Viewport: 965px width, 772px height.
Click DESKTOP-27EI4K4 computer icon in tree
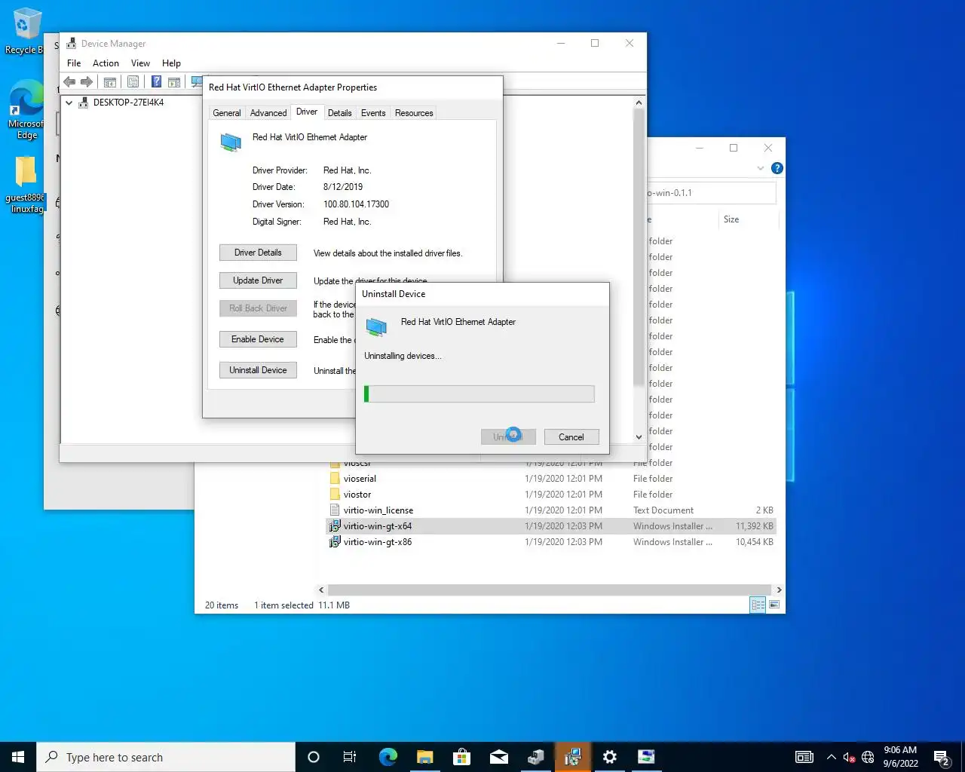pyautogui.click(x=84, y=103)
